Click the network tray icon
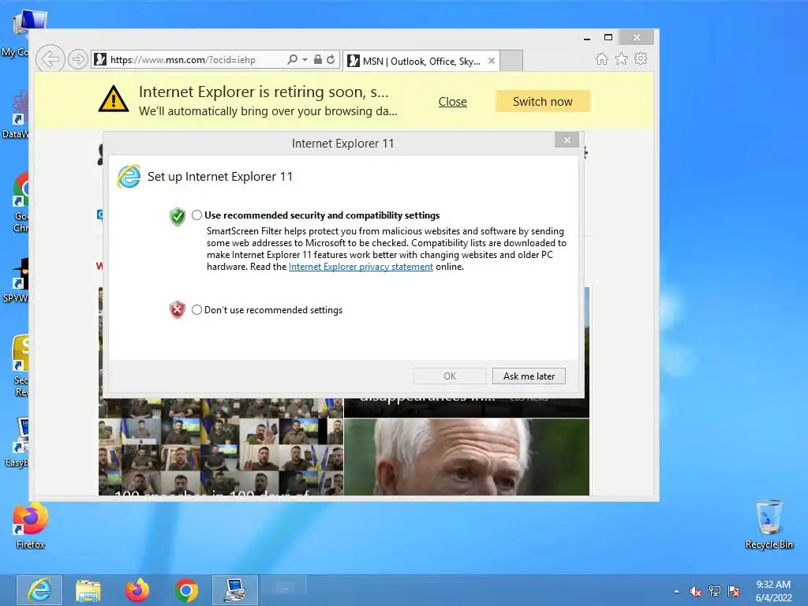Image resolution: width=808 pixels, height=606 pixels. (x=715, y=591)
